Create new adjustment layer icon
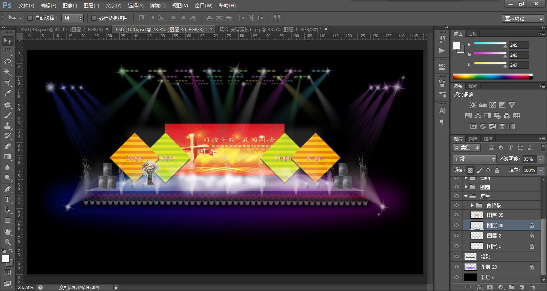Viewport: 547px width, 291px height. (501, 287)
